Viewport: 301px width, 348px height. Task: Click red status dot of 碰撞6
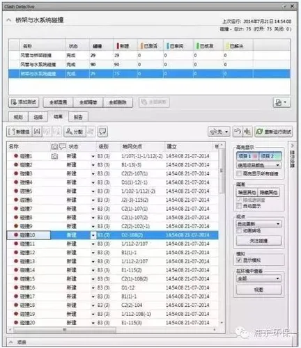pos(16,200)
